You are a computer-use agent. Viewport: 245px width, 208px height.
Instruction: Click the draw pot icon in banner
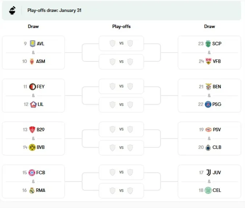pyautogui.click(x=12, y=10)
